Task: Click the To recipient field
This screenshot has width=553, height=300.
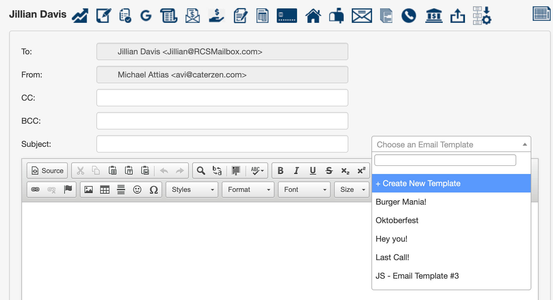Action: (222, 51)
